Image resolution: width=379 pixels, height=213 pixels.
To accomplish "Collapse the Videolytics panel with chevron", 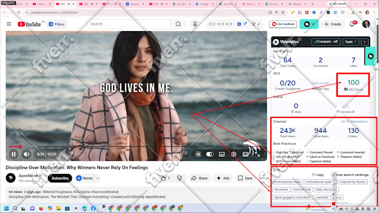I will [365, 42].
